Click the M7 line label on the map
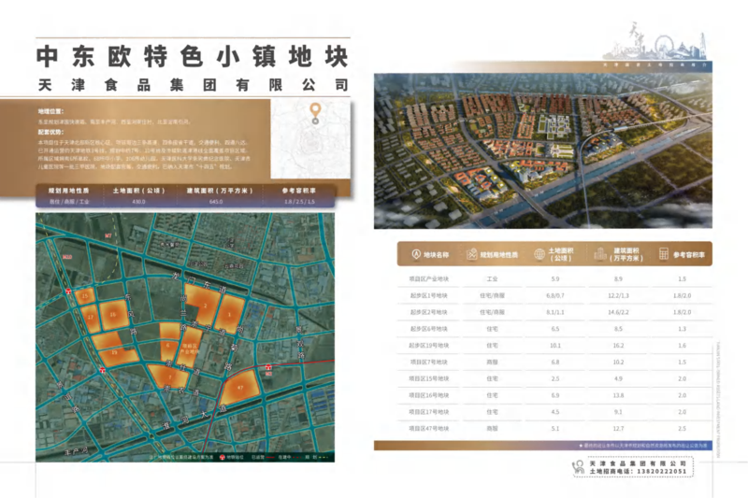 [108, 235]
